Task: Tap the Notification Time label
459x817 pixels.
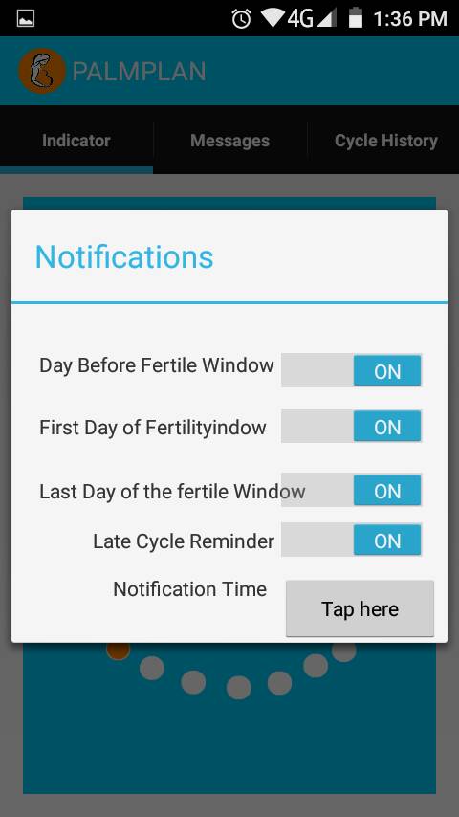Action: pyautogui.click(x=189, y=589)
